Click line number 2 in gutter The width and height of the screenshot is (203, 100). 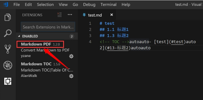pyautogui.click(x=90, y=30)
